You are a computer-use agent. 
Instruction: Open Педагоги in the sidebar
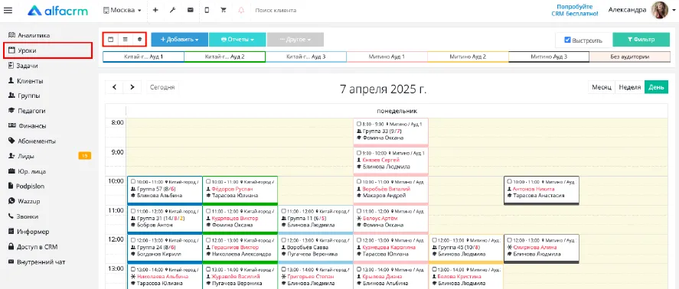pyautogui.click(x=27, y=111)
